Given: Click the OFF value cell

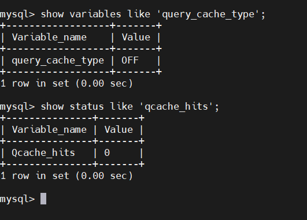Looking at the screenshot, I should click(x=130, y=60).
